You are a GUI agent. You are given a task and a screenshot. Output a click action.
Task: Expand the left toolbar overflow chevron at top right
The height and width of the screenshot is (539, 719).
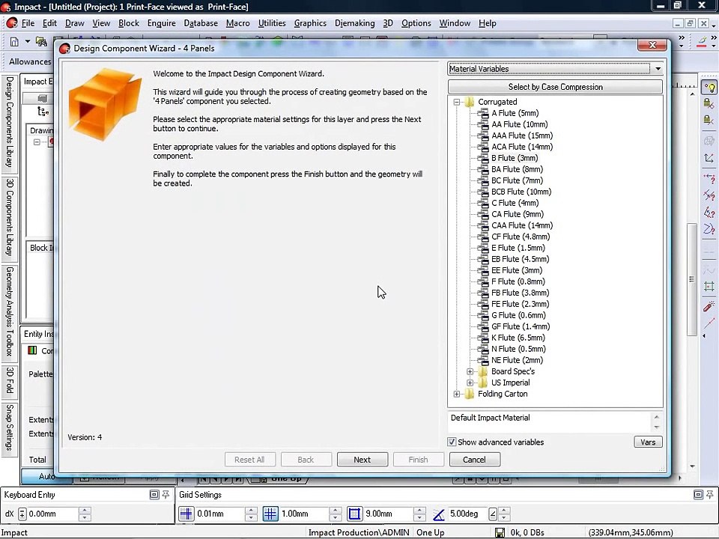click(x=682, y=41)
